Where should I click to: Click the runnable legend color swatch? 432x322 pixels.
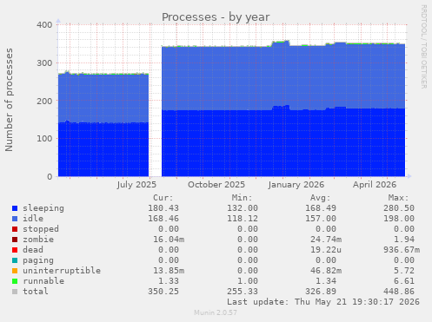coord(15,281)
